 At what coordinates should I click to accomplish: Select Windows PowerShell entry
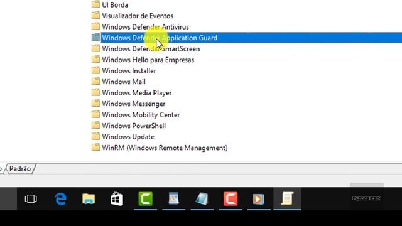[134, 126]
